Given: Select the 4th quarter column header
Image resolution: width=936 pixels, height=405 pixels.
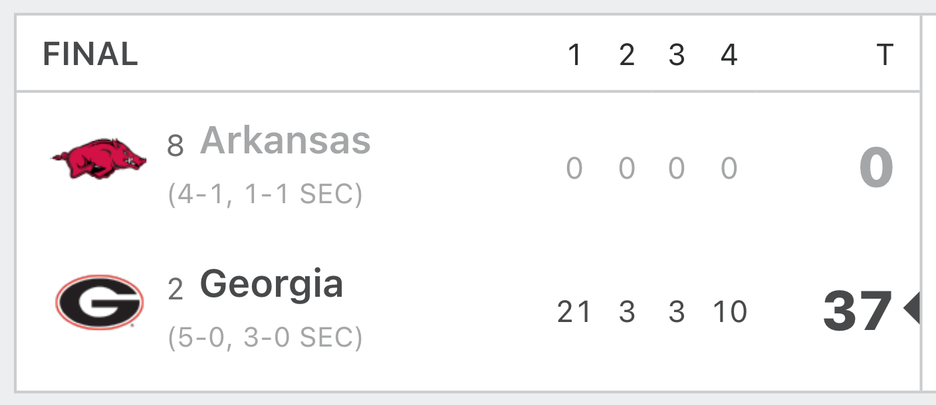Looking at the screenshot, I should coord(729,55).
